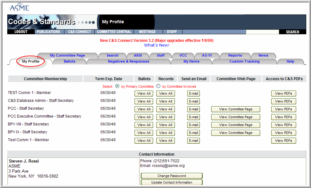Viewport: 311px width, 188px height.
Task: Click the SEARCH button
Action: (292, 32)
